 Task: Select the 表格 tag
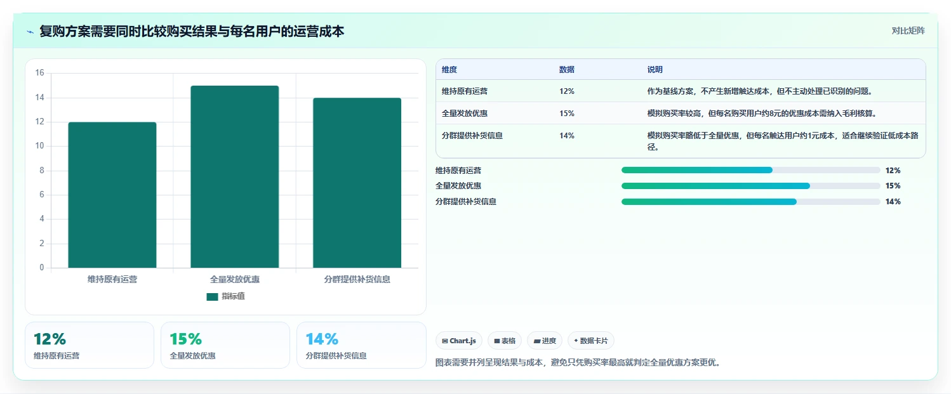tap(505, 341)
